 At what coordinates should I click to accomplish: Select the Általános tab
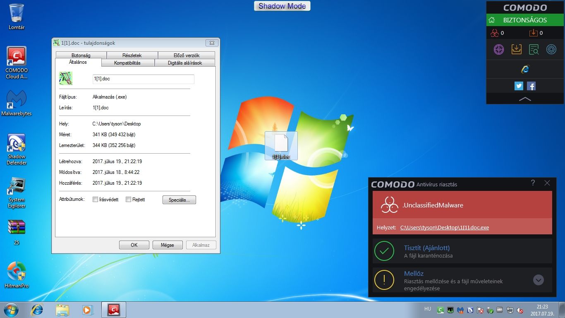78,62
